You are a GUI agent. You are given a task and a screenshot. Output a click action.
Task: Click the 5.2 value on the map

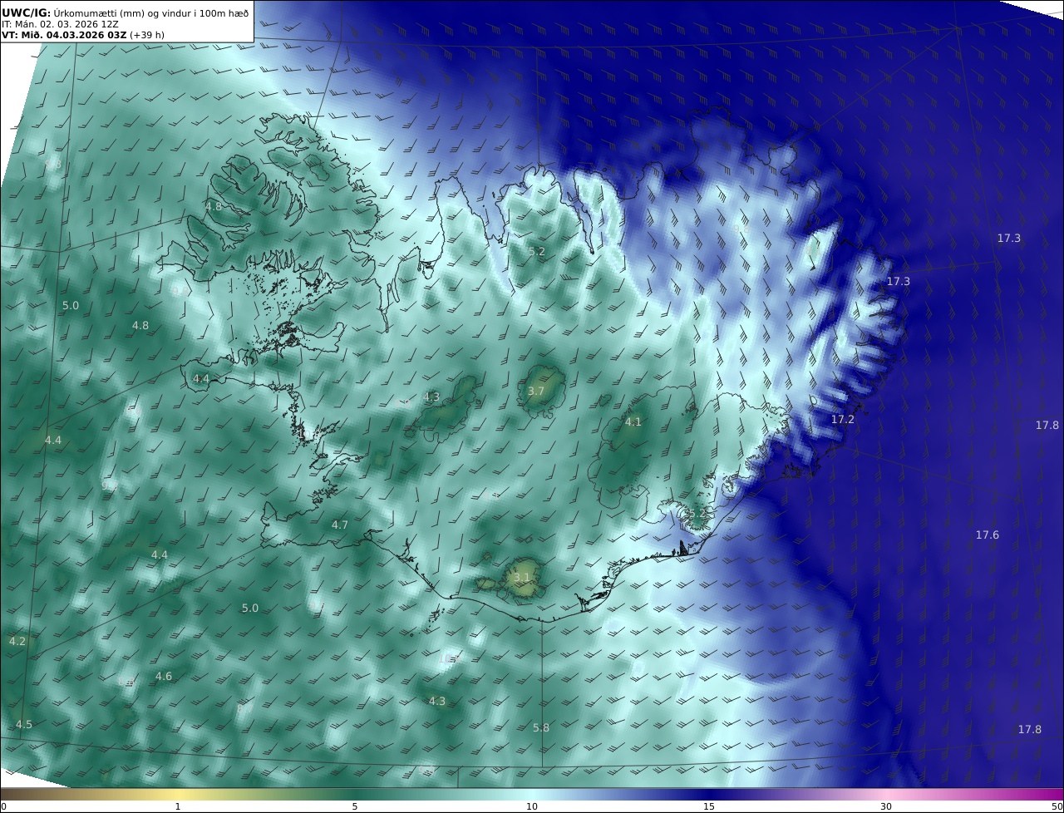point(537,251)
